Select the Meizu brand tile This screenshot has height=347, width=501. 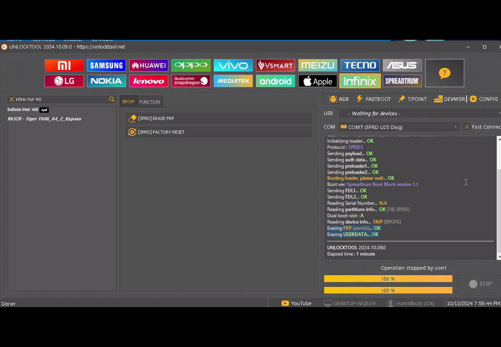click(318, 65)
